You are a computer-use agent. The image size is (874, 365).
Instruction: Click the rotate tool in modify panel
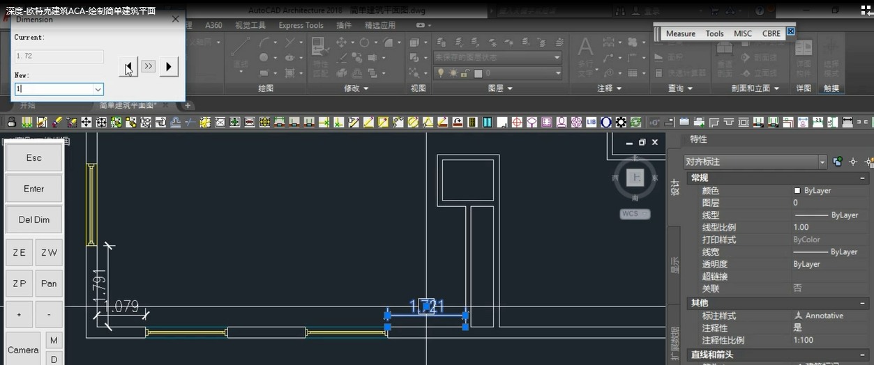[364, 42]
